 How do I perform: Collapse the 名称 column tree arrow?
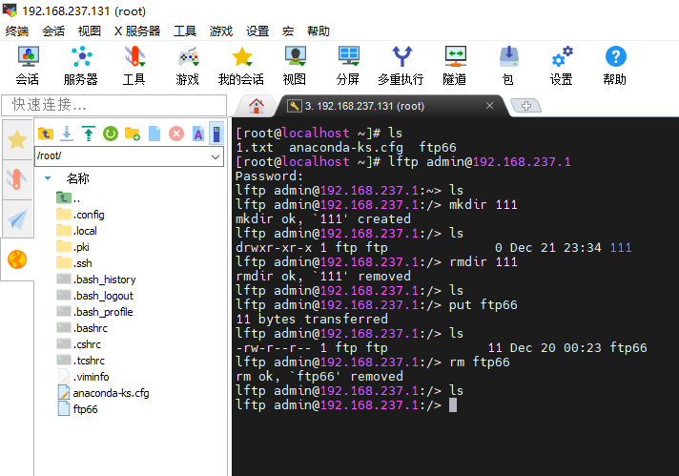point(48,178)
